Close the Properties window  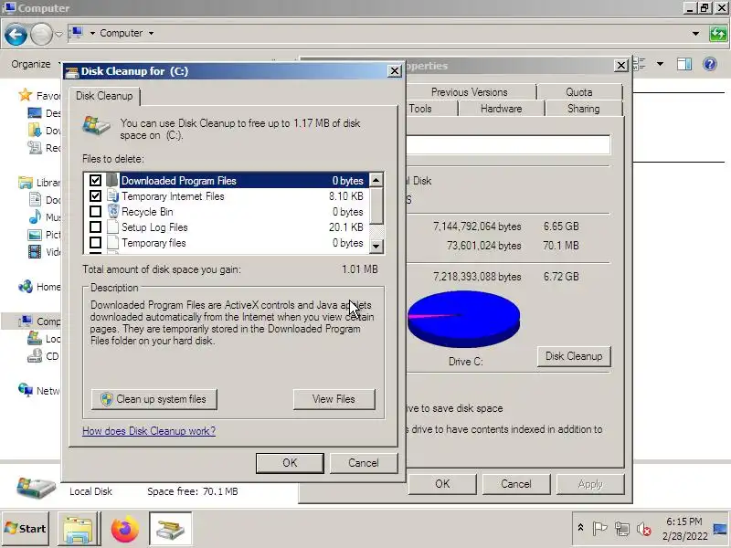point(621,65)
